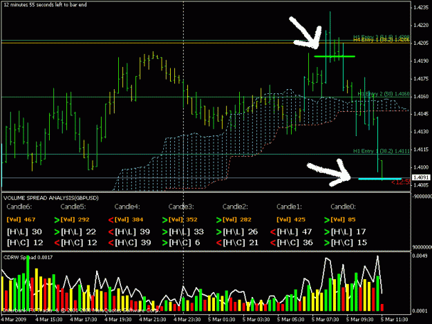Image resolution: width=432 pixels, height=324 pixels.
Task: Click the '5 Mar 11:30' time label
Action: coord(394,320)
